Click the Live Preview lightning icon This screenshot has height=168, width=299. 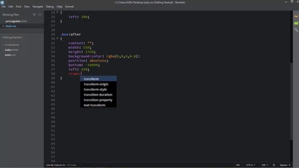coord(296,17)
